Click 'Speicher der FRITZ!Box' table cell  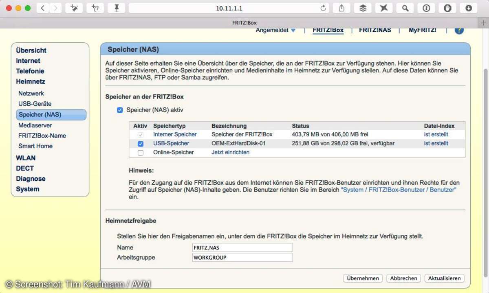click(242, 134)
